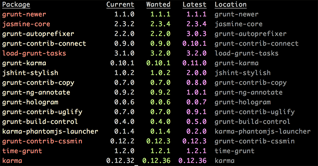The height and width of the screenshot is (166, 318).
Task: Click latest version 0.2.0 of karma-phantomjs-launcher
Action: (x=196, y=131)
